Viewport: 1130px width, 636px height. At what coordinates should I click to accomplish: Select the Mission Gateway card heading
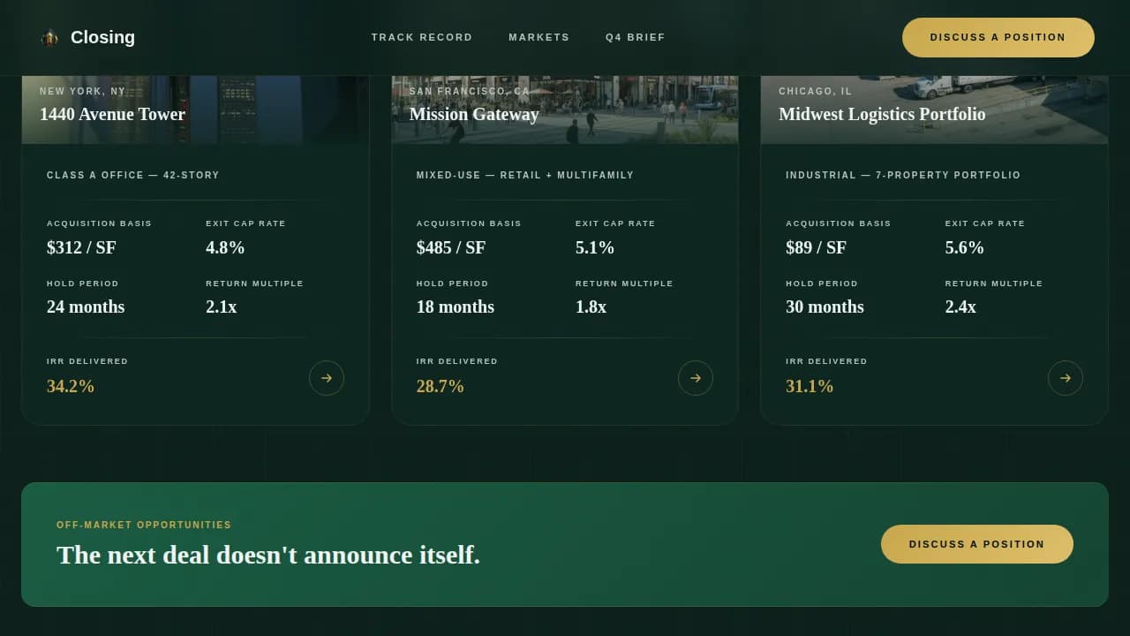point(473,114)
